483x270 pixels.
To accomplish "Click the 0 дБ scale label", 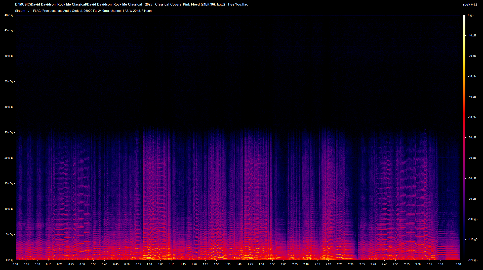I will 471,15.
